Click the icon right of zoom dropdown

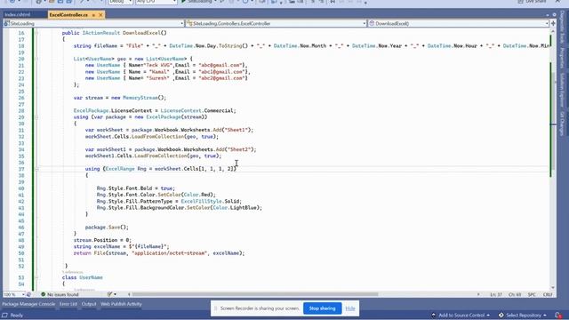29,294
